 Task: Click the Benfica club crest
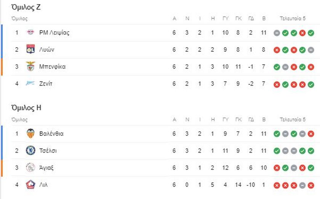tap(30, 67)
